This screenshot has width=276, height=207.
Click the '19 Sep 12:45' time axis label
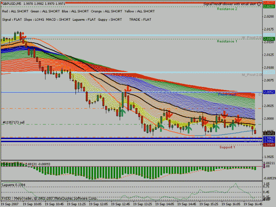tap(121, 204)
